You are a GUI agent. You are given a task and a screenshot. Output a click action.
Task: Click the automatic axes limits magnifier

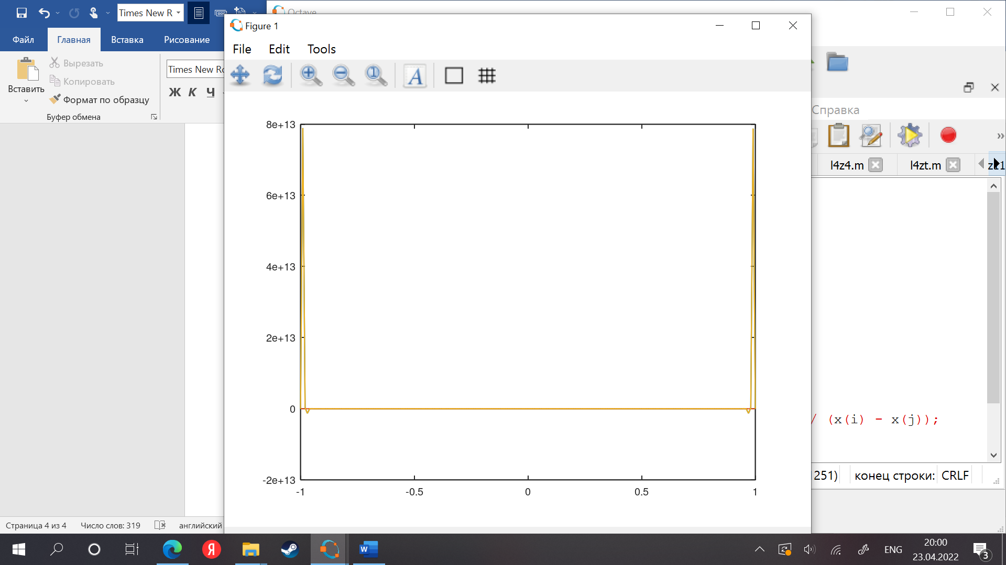tap(376, 75)
